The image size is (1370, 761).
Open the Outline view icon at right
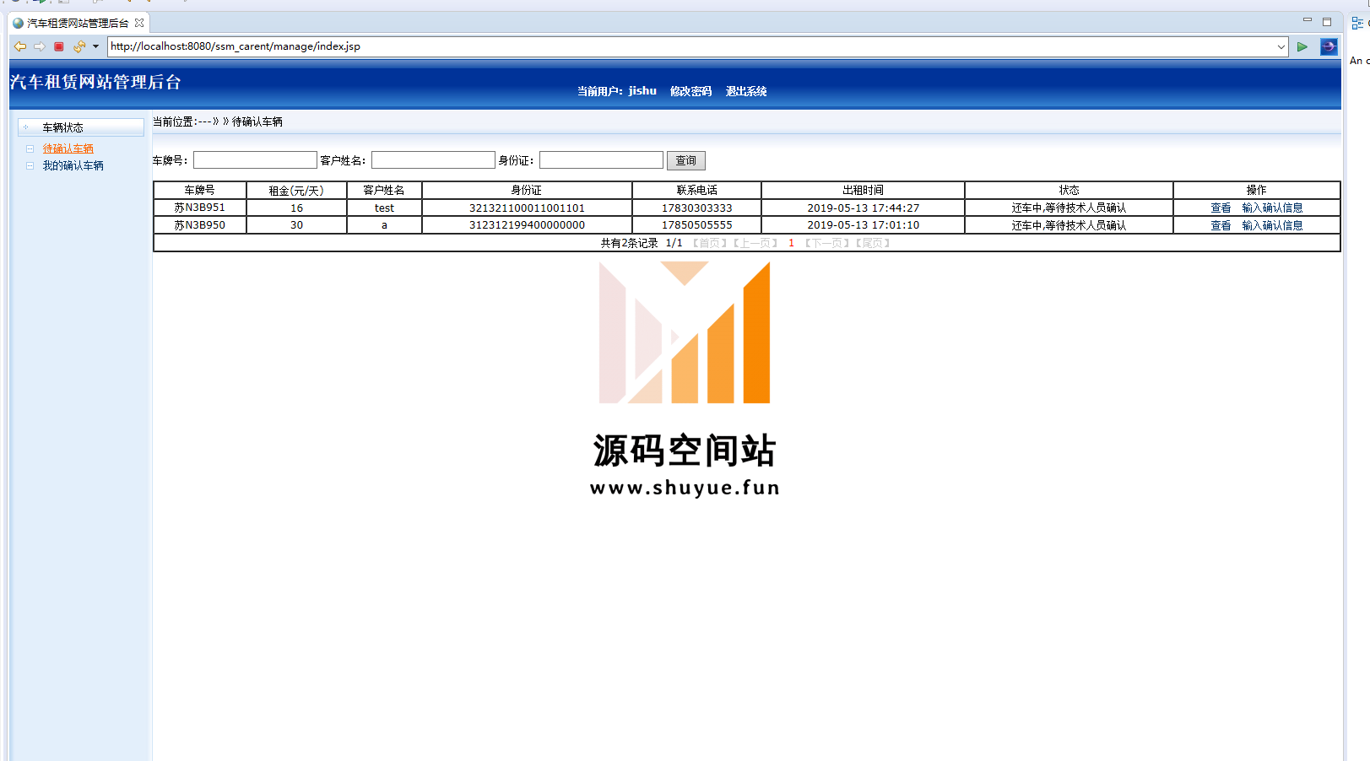click(1357, 23)
